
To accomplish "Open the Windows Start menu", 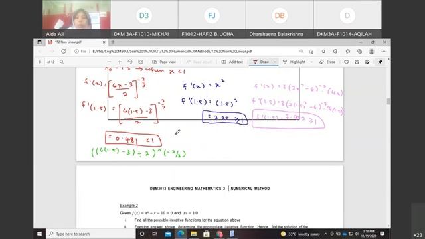I will coord(40,234).
